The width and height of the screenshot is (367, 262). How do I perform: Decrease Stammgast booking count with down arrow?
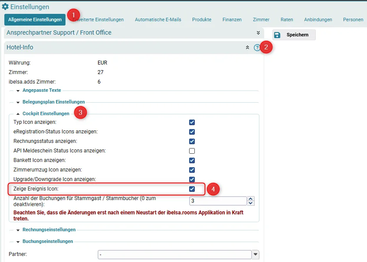click(x=251, y=203)
